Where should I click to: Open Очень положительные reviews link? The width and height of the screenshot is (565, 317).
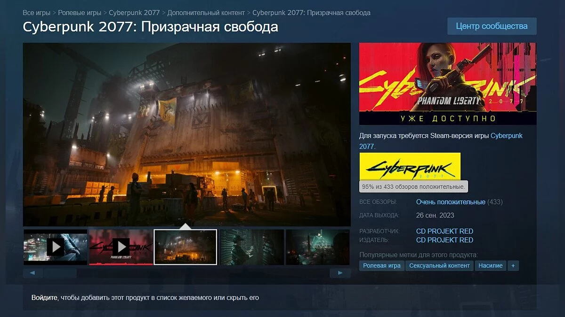[x=451, y=202]
